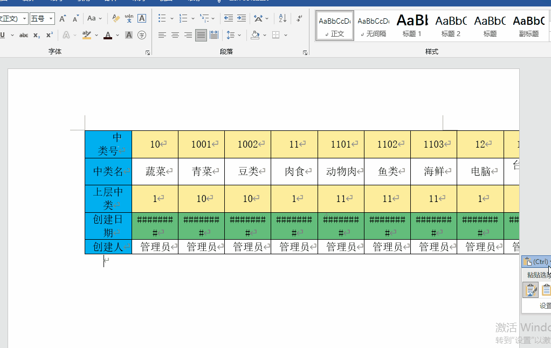This screenshot has width=551, height=348.
Task: Click the Increase Font Size icon
Action: (63, 19)
